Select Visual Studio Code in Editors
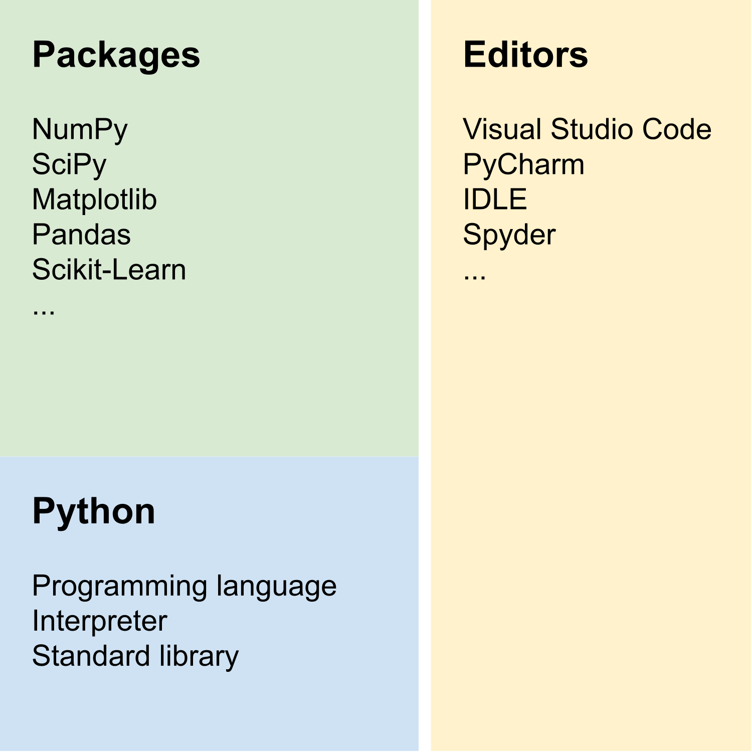The width and height of the screenshot is (752, 752). coord(587,129)
